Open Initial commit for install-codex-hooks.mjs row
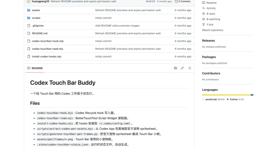 [x=103, y=57]
